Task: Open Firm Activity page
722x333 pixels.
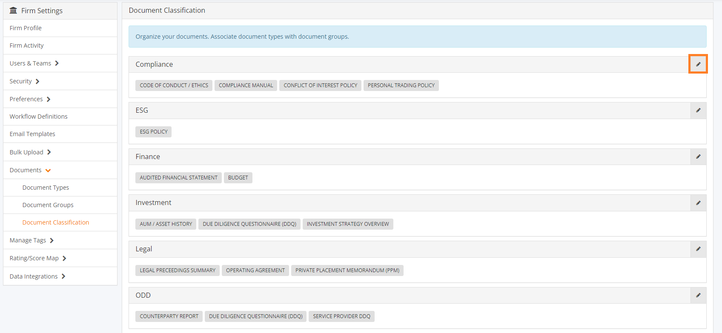Action: coord(60,46)
